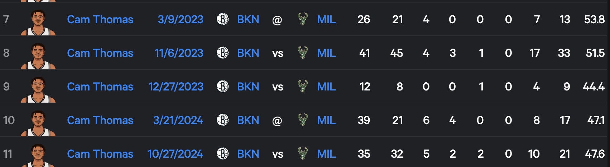Click Cam Thomas name in row 8

100,53
